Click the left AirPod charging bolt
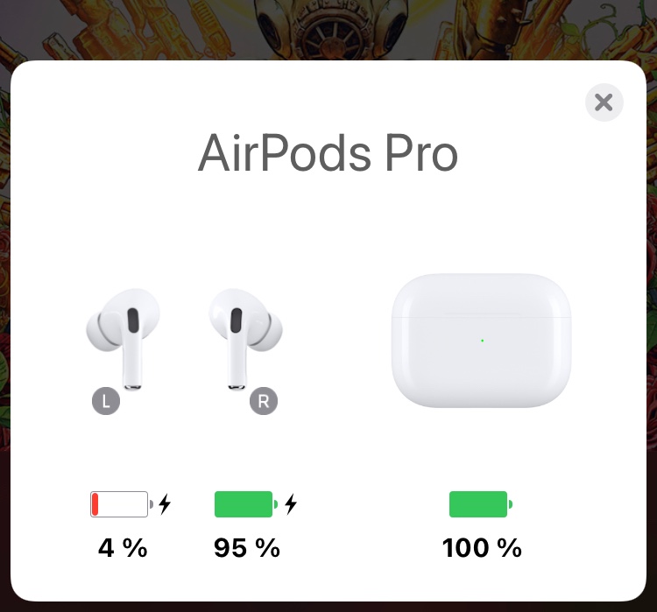 165,504
